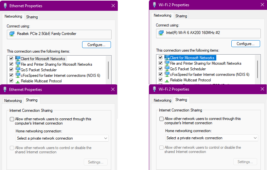Uncheck Client for Microsoft Networks in Wi-Fi 2 list
267x170 pixels.
160,57
